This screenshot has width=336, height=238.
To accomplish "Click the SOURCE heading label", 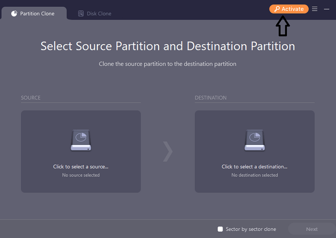I will point(31,98).
